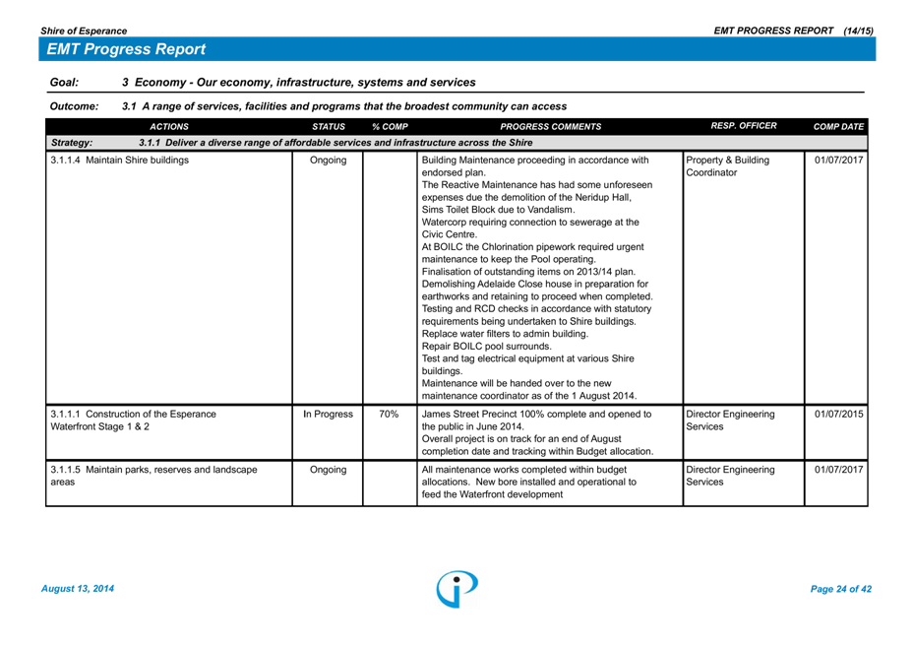
Task: Click line 'Watercorp requiring connection to sewerage'
Action: 530,223
